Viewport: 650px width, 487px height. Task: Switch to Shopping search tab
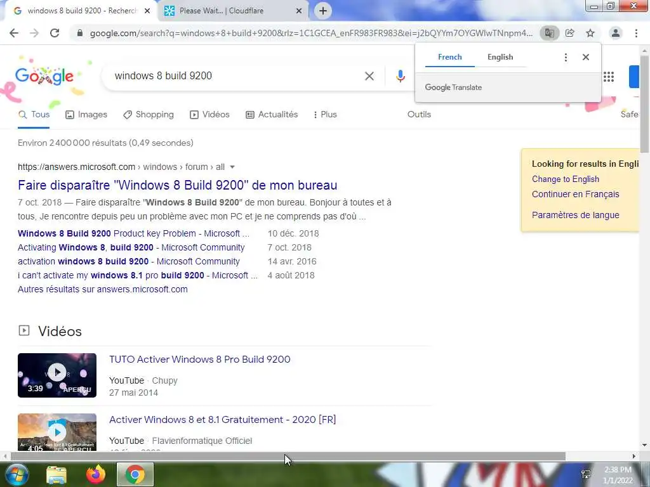[x=149, y=115]
